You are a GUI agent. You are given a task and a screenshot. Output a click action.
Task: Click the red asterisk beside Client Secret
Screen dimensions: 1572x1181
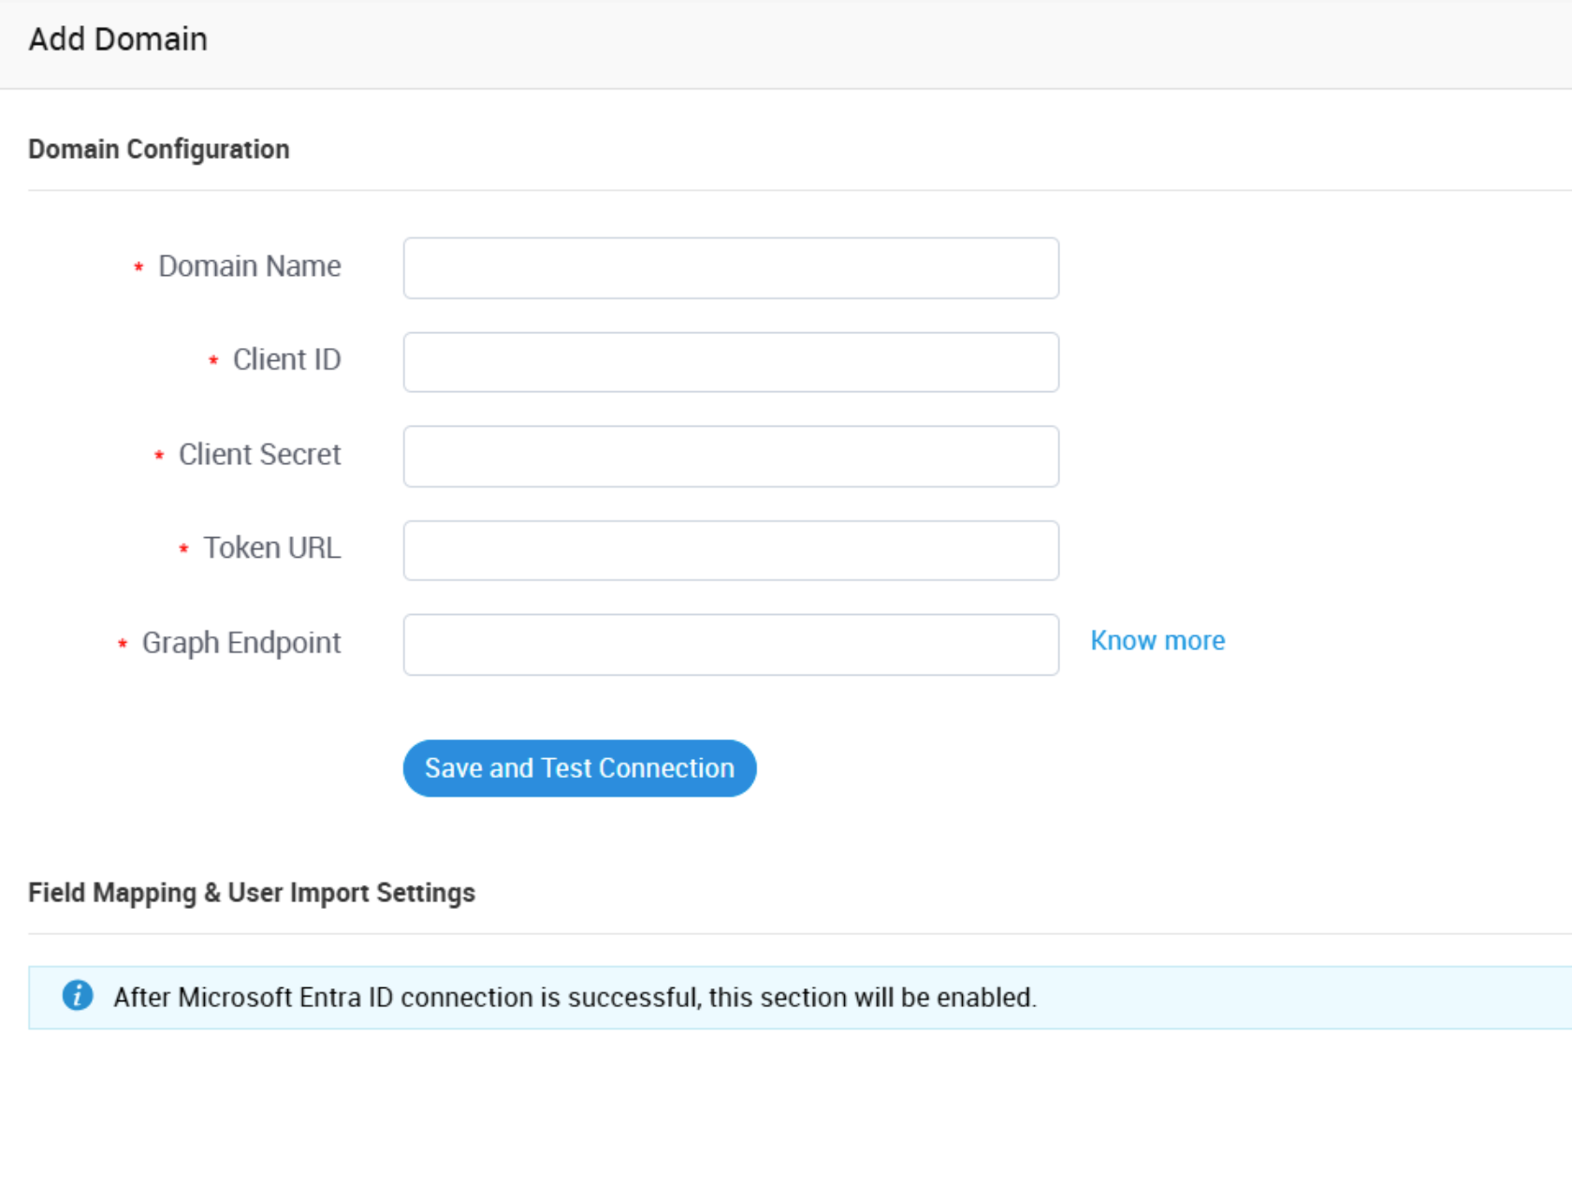[x=159, y=456]
